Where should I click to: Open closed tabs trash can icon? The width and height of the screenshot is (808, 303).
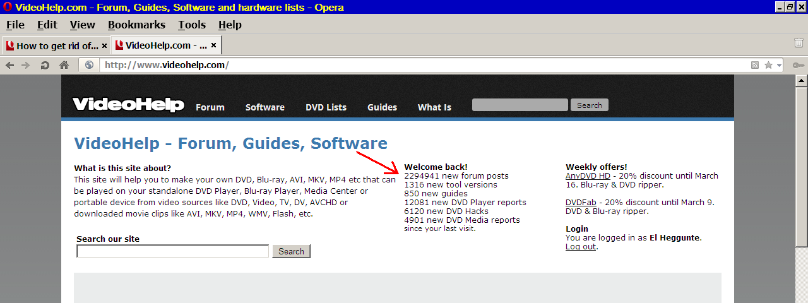[799, 43]
